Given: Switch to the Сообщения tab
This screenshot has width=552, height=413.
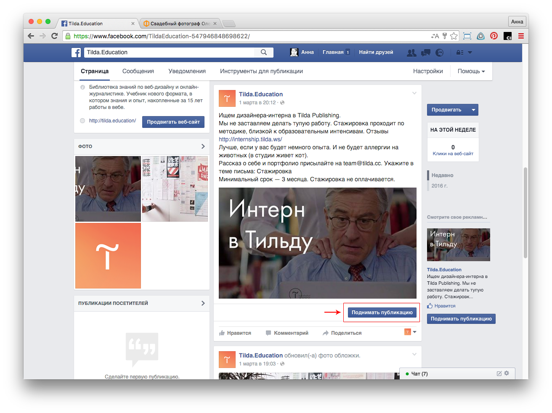Looking at the screenshot, I should pos(138,71).
